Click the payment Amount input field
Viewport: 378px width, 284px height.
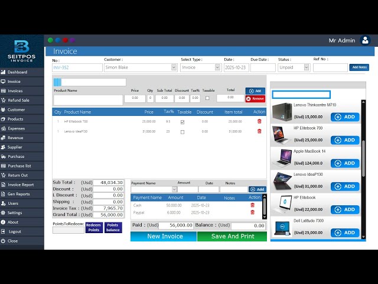tap(188, 189)
